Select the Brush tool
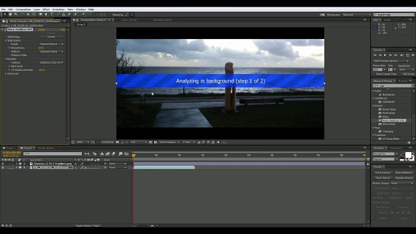Viewport: 416px width, 234px height. pyautogui.click(x=59, y=14)
